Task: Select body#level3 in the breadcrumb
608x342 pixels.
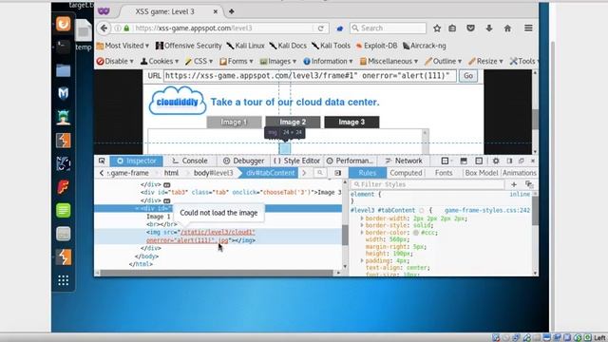Action: coord(213,173)
